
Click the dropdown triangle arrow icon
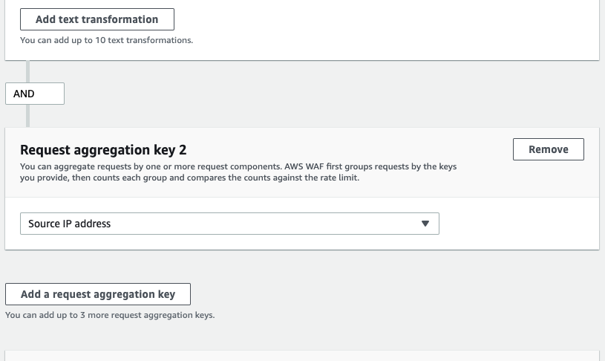point(425,224)
